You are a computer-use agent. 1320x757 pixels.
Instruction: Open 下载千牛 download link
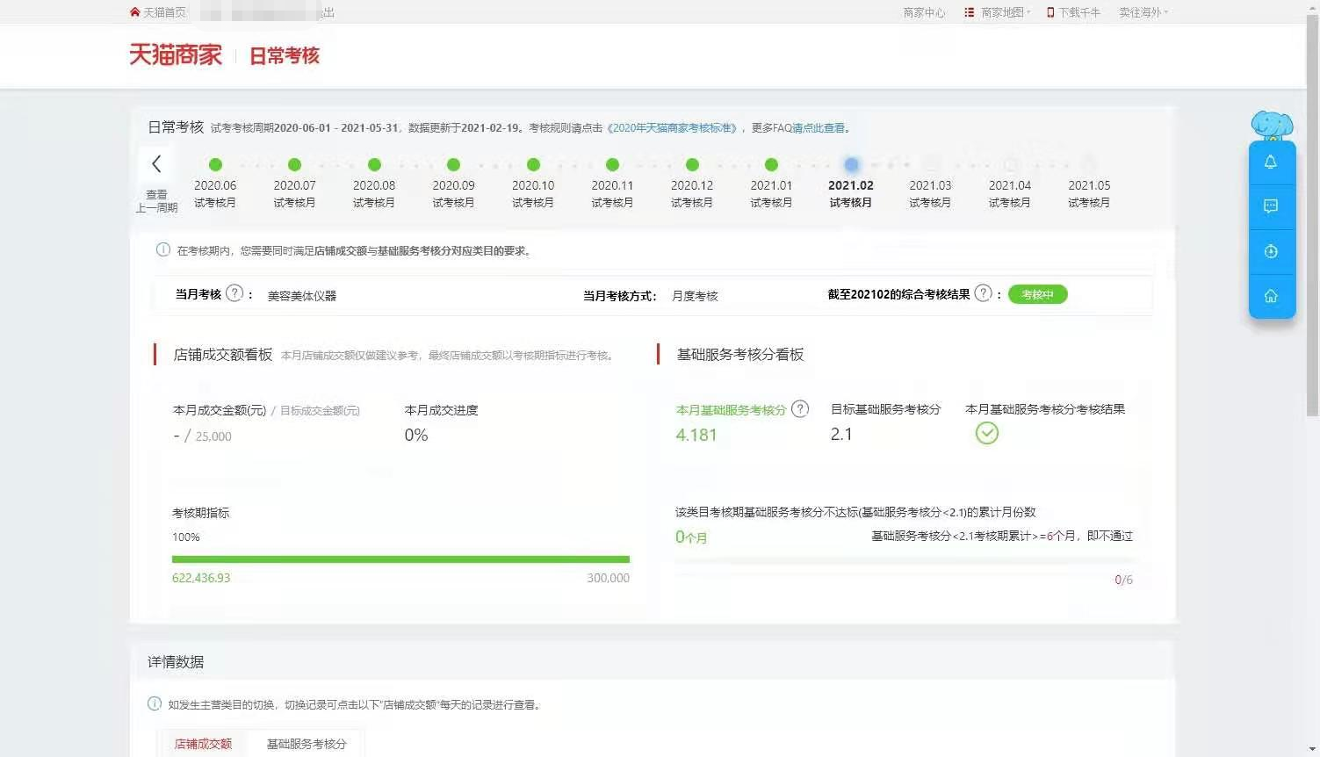[x=1073, y=12]
